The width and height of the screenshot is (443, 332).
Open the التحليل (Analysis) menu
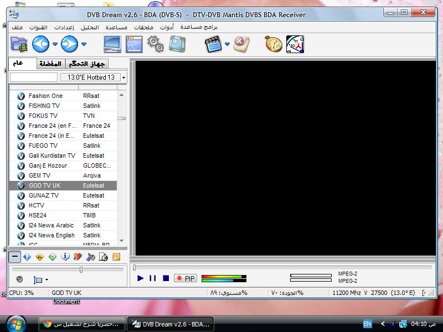pos(90,27)
